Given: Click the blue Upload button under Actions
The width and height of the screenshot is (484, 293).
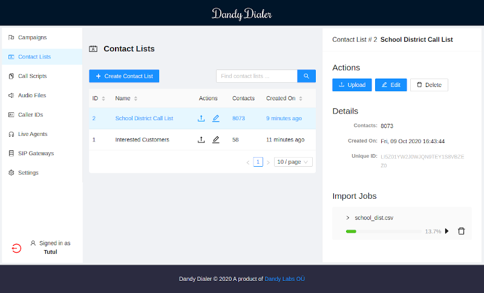Looking at the screenshot, I should (352, 85).
